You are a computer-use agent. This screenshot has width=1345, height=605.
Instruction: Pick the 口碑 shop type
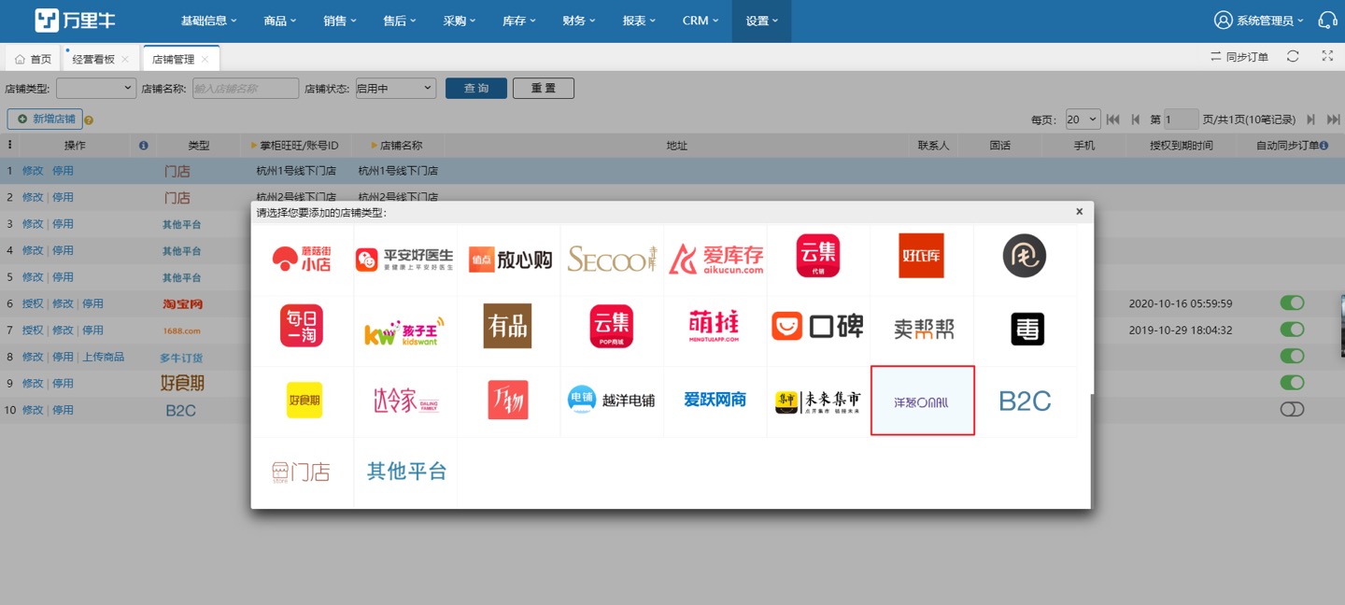[x=818, y=326]
